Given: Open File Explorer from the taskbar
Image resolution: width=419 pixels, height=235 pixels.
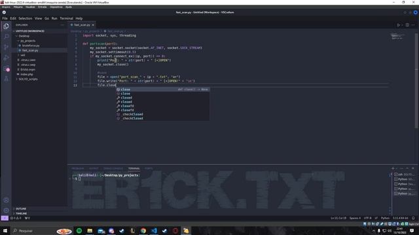Looking at the screenshot, I should click(x=90, y=230).
